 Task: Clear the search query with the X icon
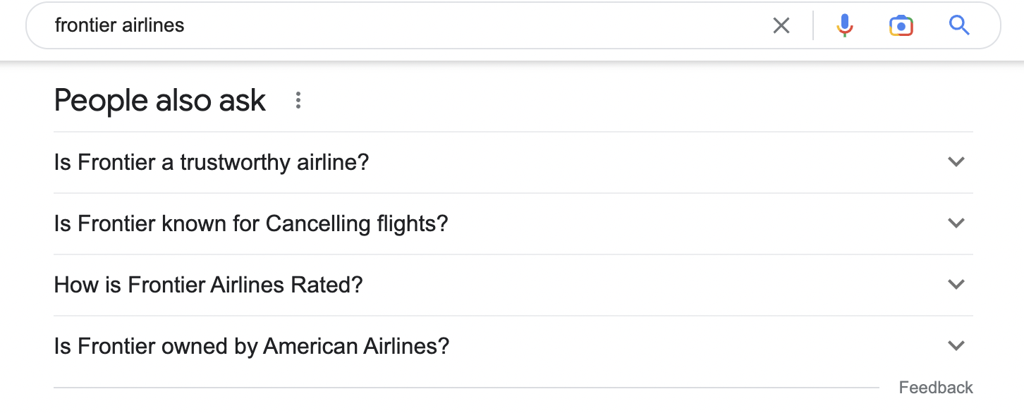[781, 25]
